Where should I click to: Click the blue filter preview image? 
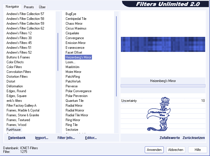[163, 44]
